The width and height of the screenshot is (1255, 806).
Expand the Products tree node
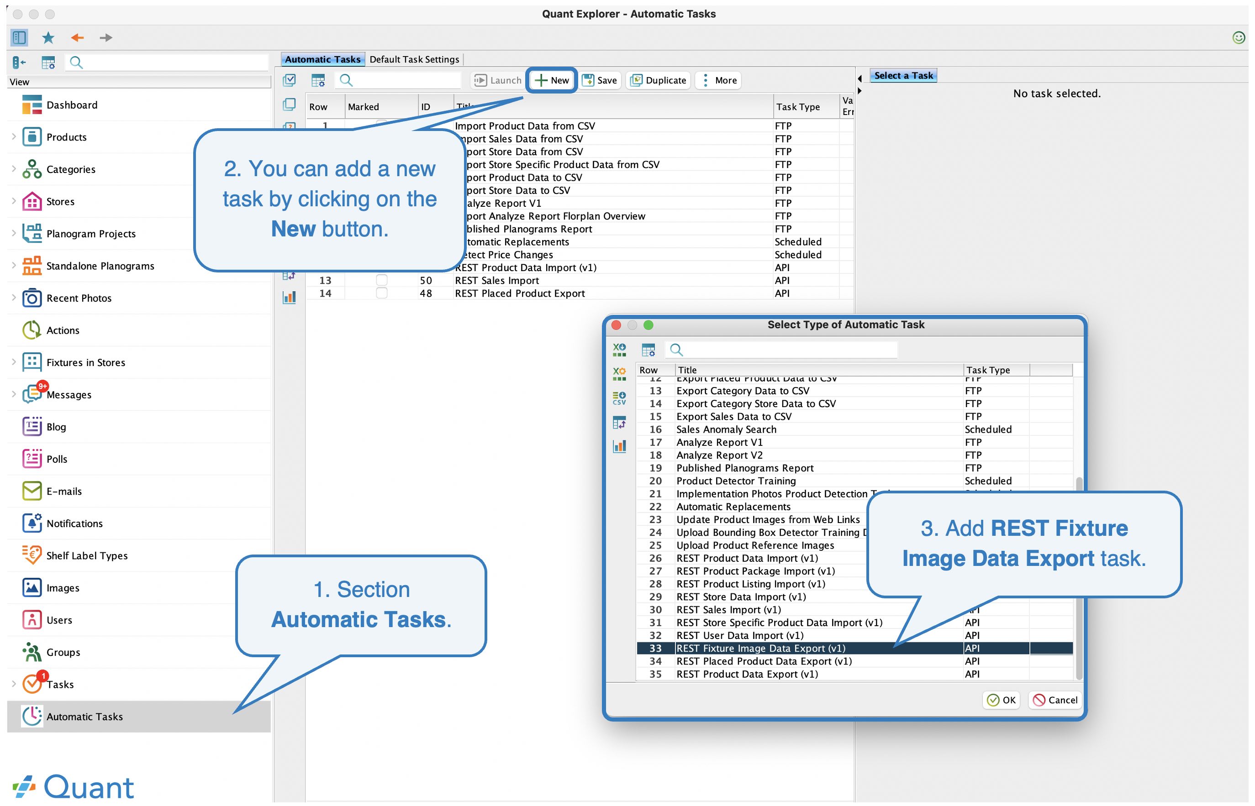tap(14, 136)
